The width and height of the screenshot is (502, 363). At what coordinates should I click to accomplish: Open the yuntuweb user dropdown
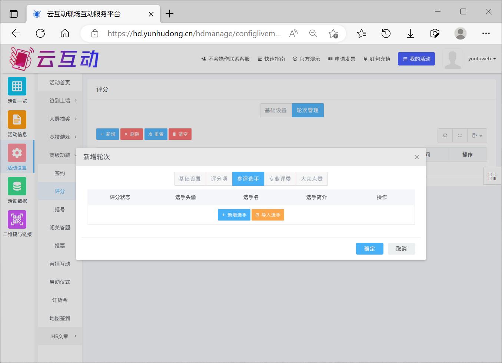482,58
